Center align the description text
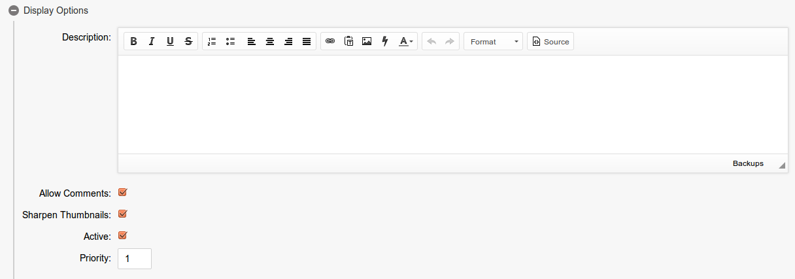 [x=270, y=42]
